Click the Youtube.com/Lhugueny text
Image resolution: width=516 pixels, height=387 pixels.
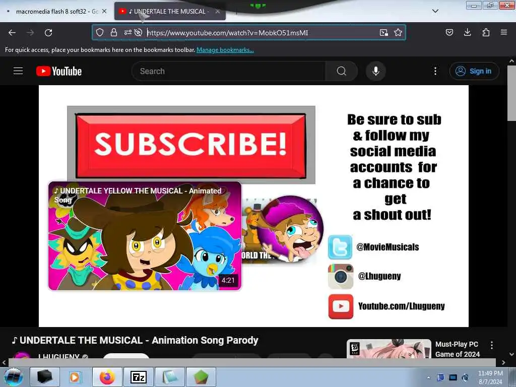[x=401, y=306]
